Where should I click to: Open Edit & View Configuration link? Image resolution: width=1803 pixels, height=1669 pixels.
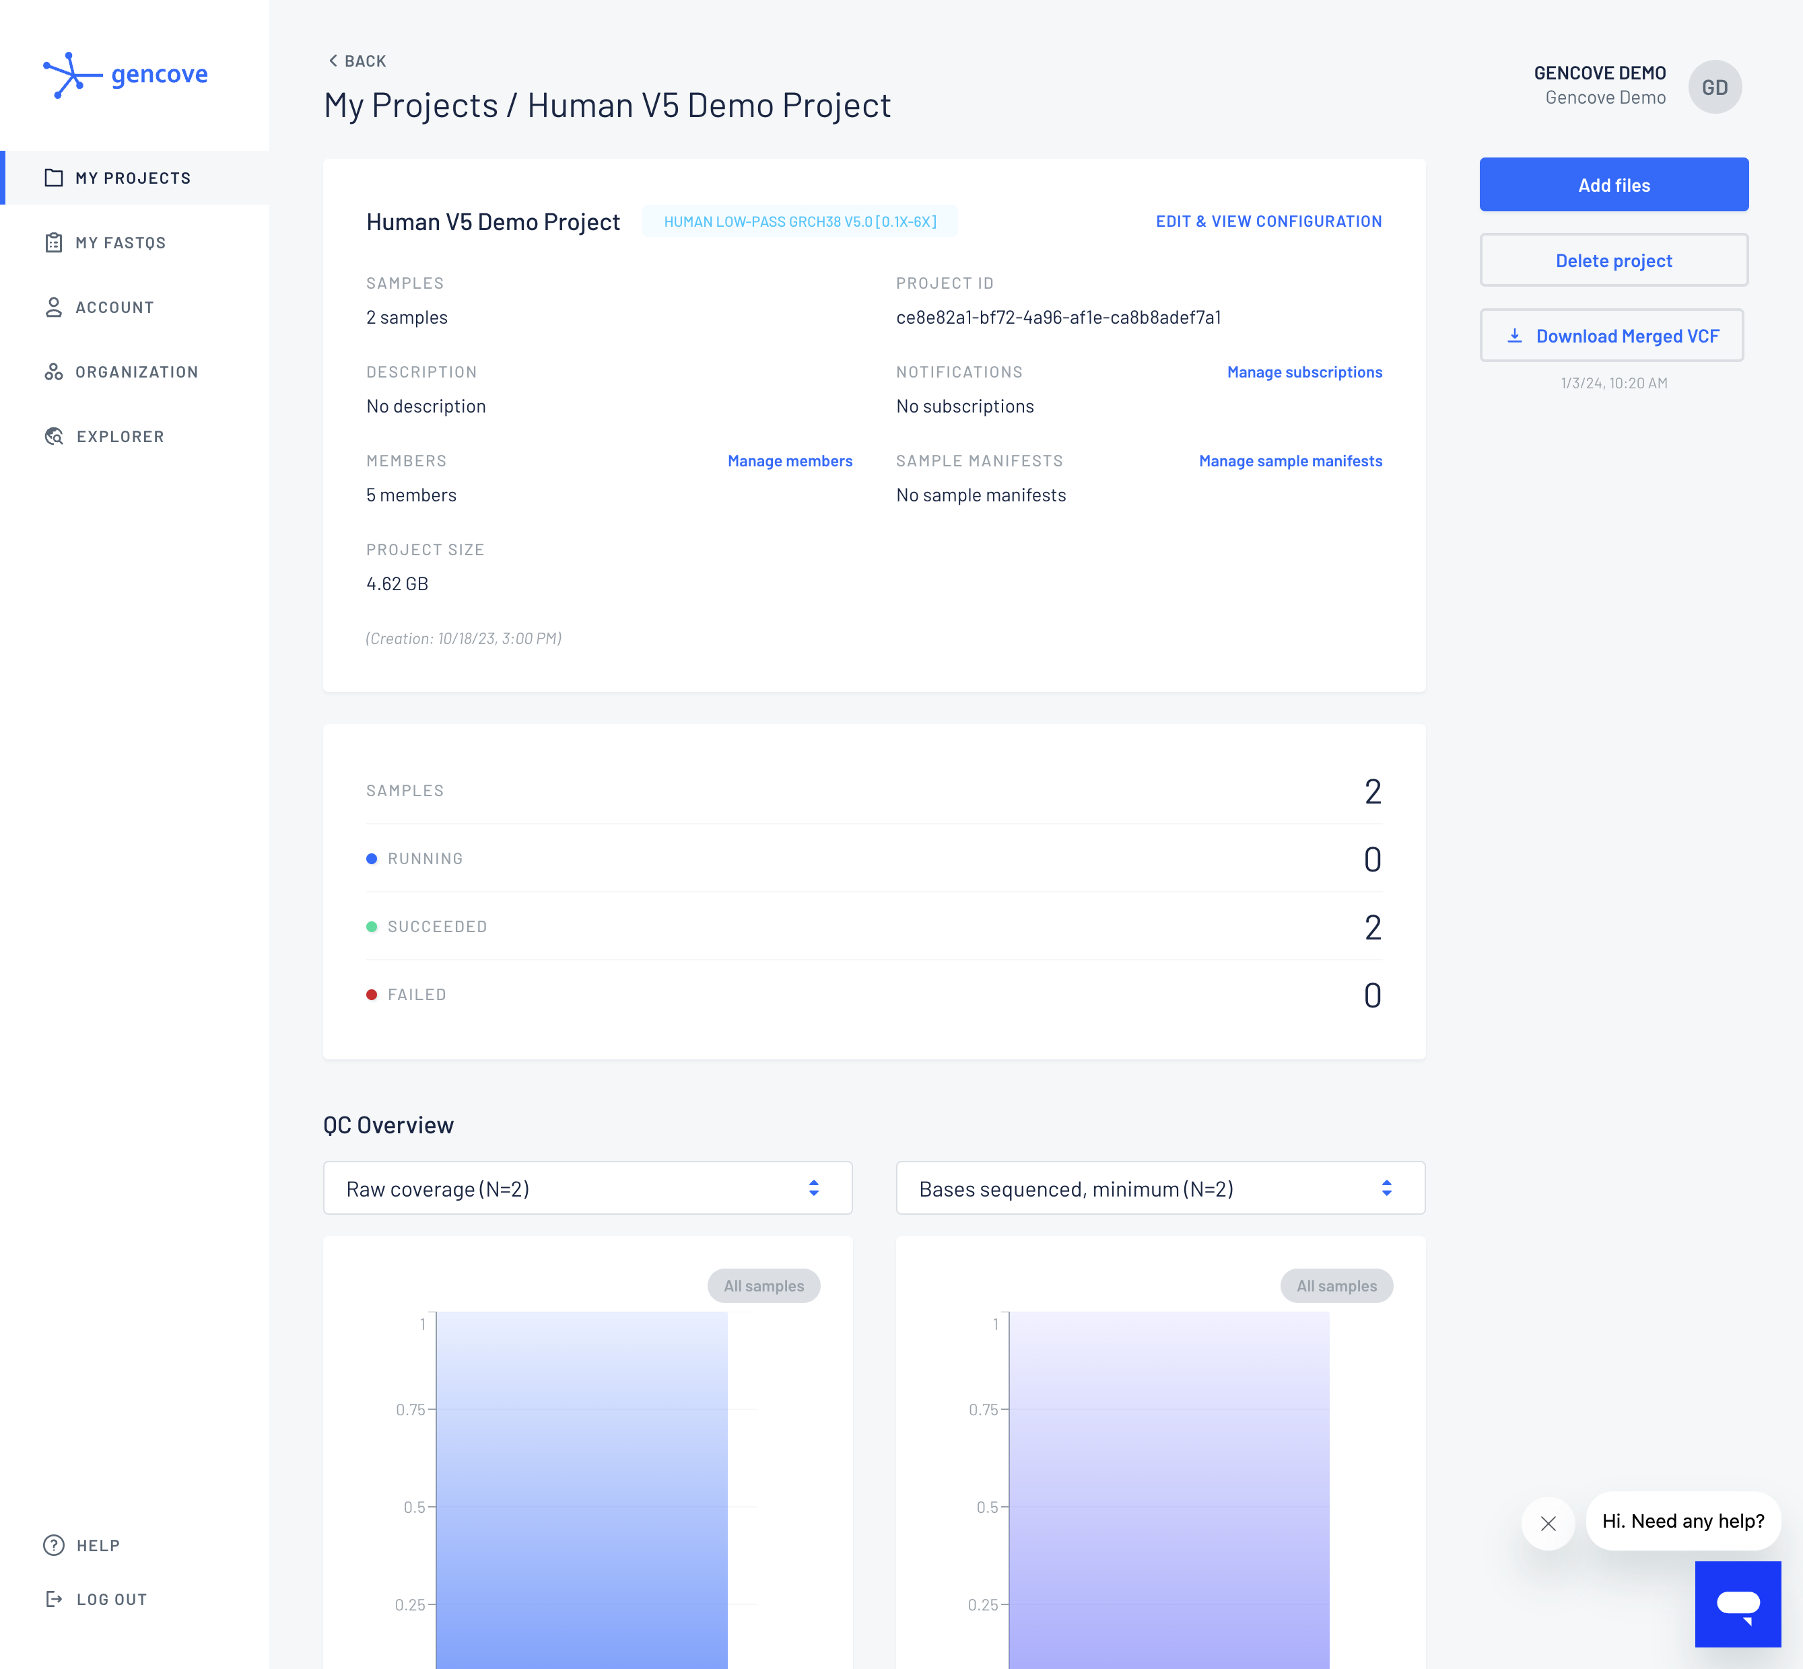click(x=1268, y=221)
